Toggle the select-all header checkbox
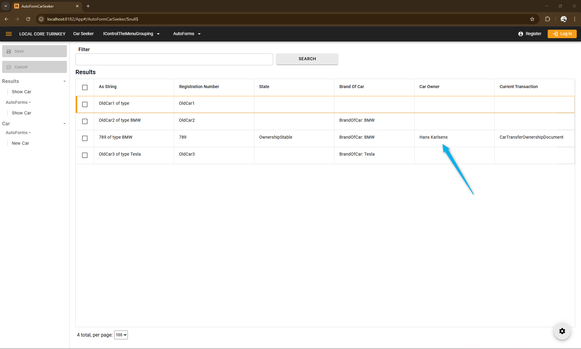The height and width of the screenshot is (349, 581). tap(85, 87)
